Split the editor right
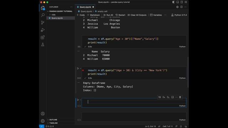 pyautogui.click(x=181, y=7)
